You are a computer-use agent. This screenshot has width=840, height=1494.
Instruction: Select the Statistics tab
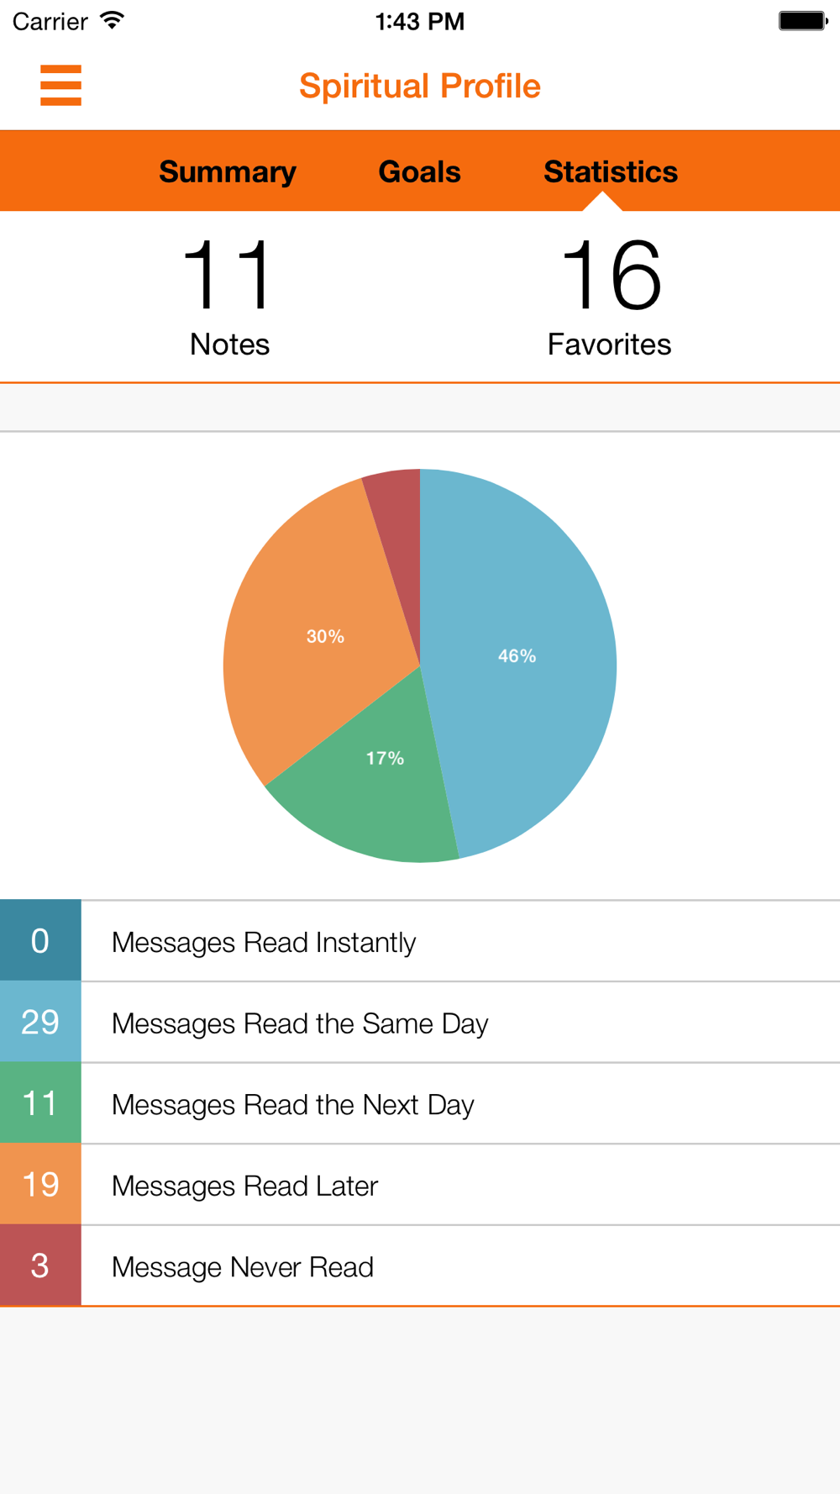611,171
